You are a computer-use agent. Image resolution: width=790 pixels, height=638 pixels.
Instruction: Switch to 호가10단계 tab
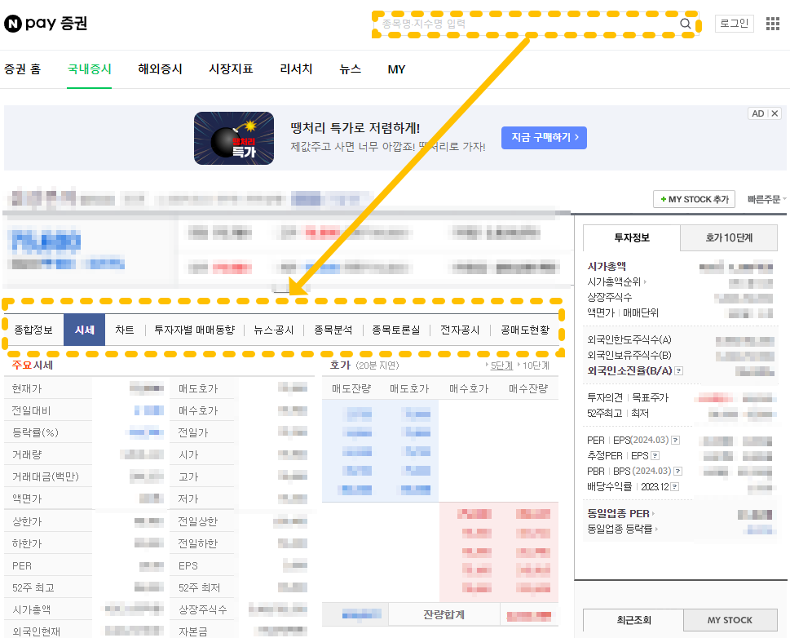tap(729, 237)
